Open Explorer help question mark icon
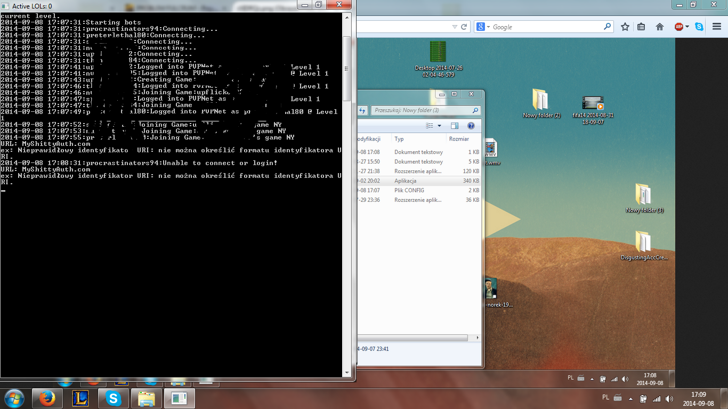Screen dimensions: 728x409 (x=471, y=126)
